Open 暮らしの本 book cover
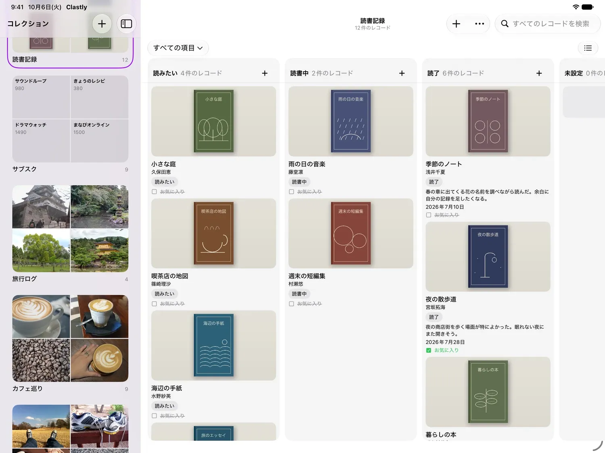The image size is (605, 453). (488, 392)
